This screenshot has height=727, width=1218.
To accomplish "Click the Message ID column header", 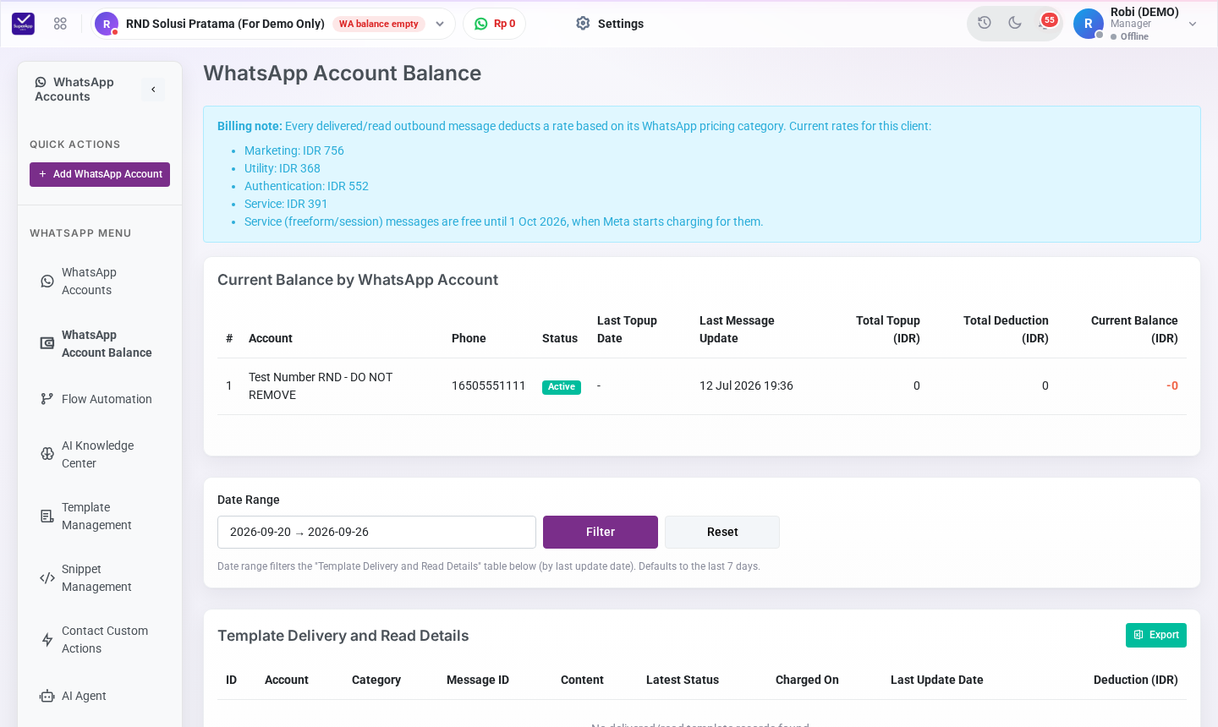I will (x=478, y=680).
